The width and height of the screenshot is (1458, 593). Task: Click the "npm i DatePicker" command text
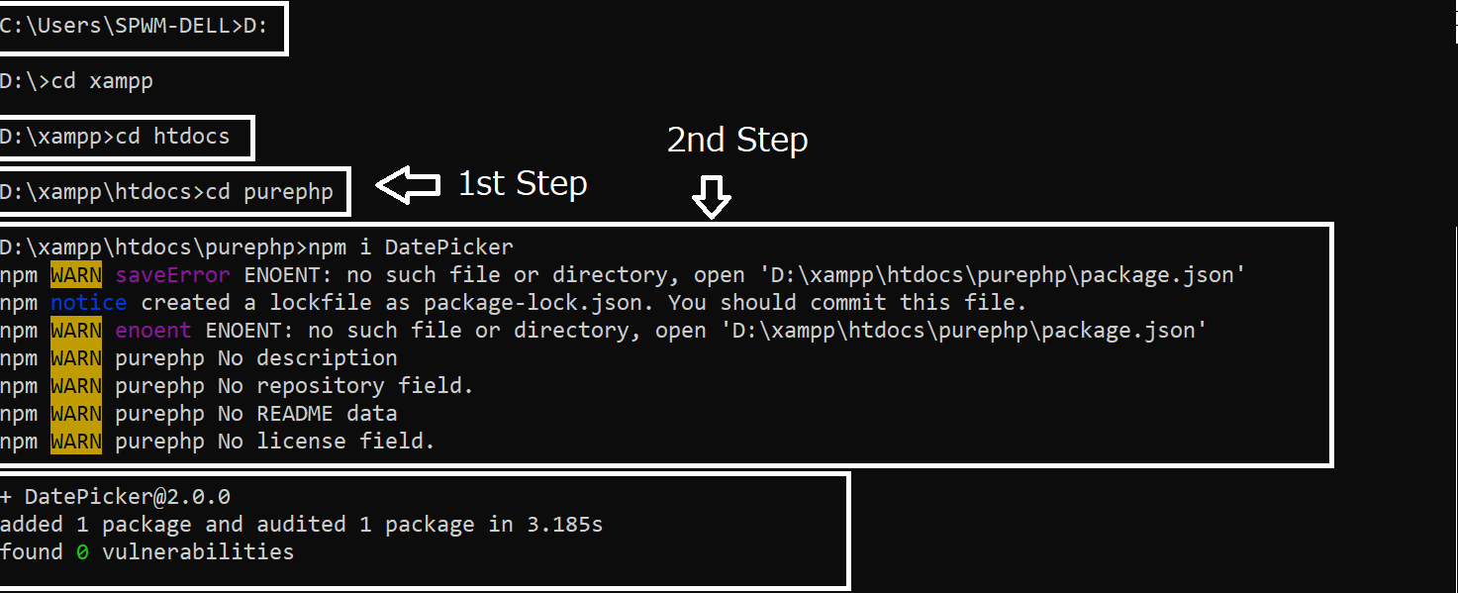coord(412,247)
